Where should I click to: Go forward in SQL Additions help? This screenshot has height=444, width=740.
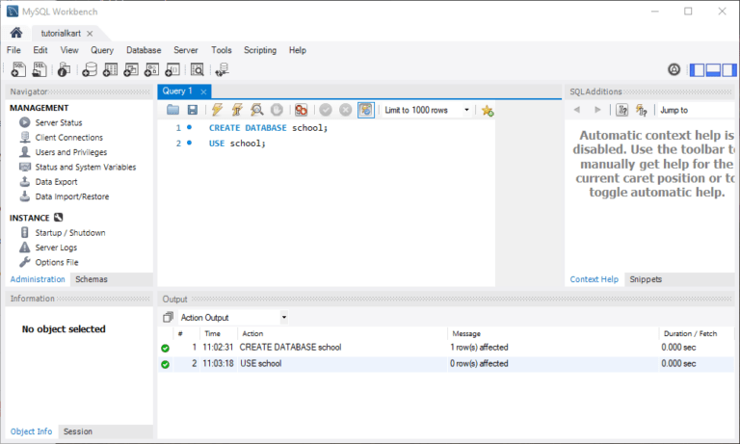(597, 110)
